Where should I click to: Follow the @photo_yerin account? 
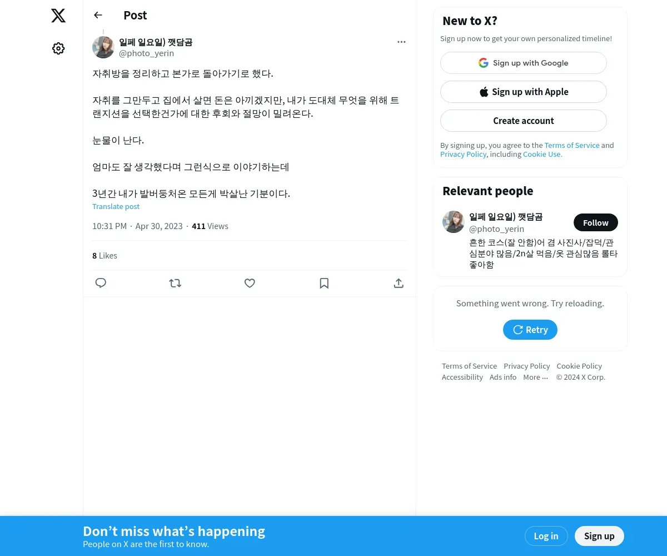[x=596, y=222]
